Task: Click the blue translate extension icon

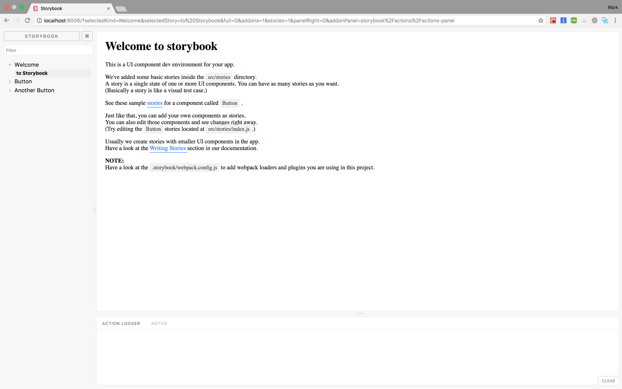Action: pyautogui.click(x=605, y=20)
